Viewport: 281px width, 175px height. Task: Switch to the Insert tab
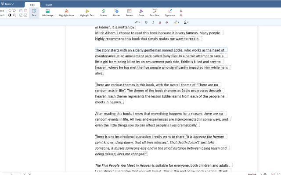[x=49, y=5]
